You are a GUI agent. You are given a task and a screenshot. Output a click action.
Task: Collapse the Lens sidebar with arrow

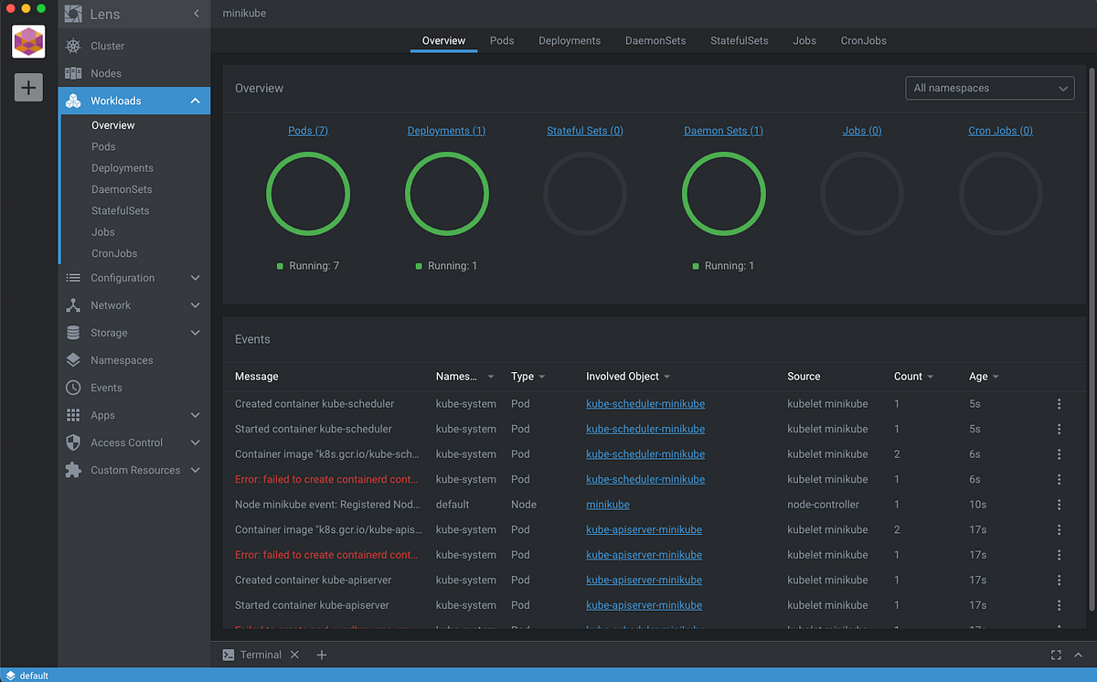point(197,15)
